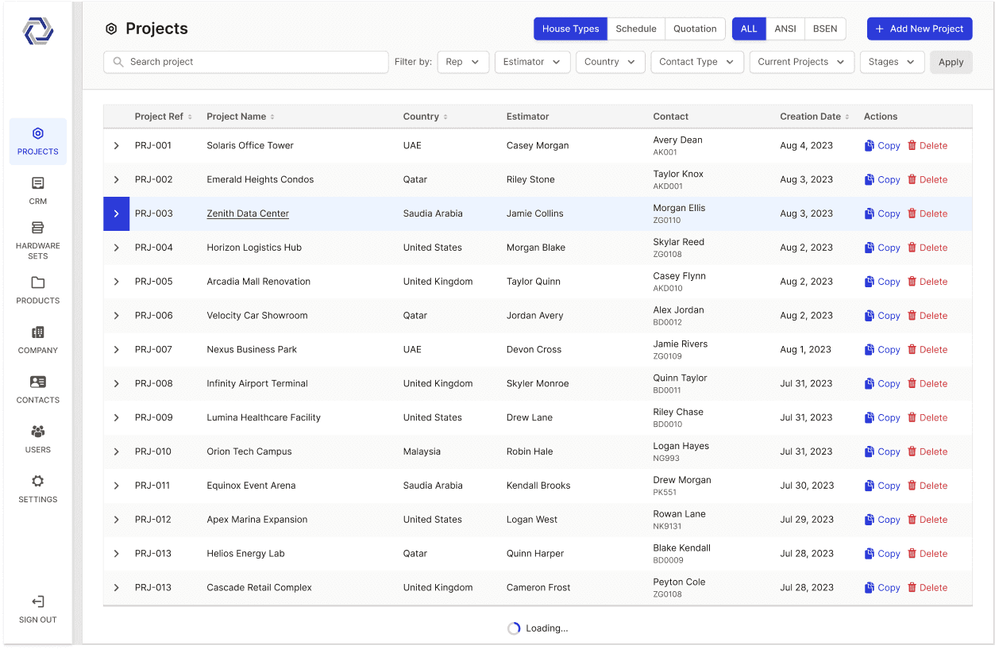Click the estimator name Skyler Monroe
Viewport: 995px width, 653px height.
(x=538, y=384)
